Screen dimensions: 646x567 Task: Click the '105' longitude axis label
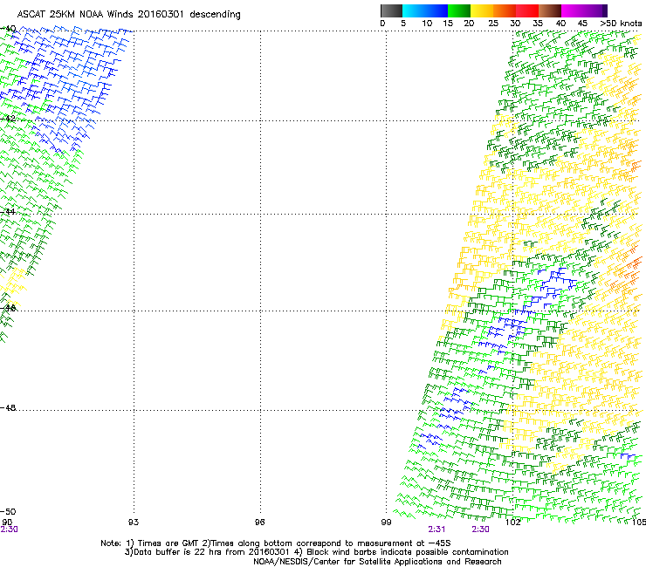coord(639,523)
